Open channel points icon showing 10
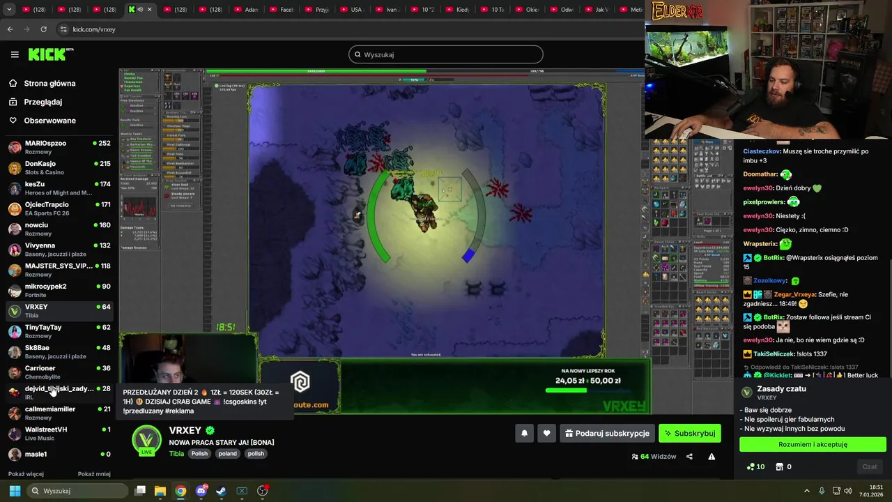This screenshot has width=892, height=502. (755, 467)
